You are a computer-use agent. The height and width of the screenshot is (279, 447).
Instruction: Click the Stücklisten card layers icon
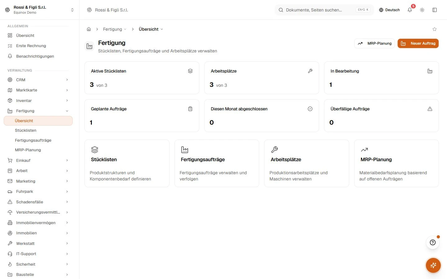click(95, 150)
